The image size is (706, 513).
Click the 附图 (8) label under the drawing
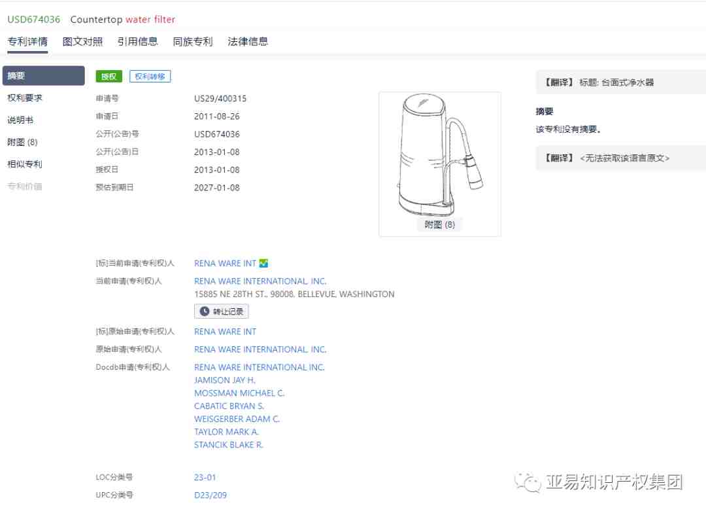(440, 224)
